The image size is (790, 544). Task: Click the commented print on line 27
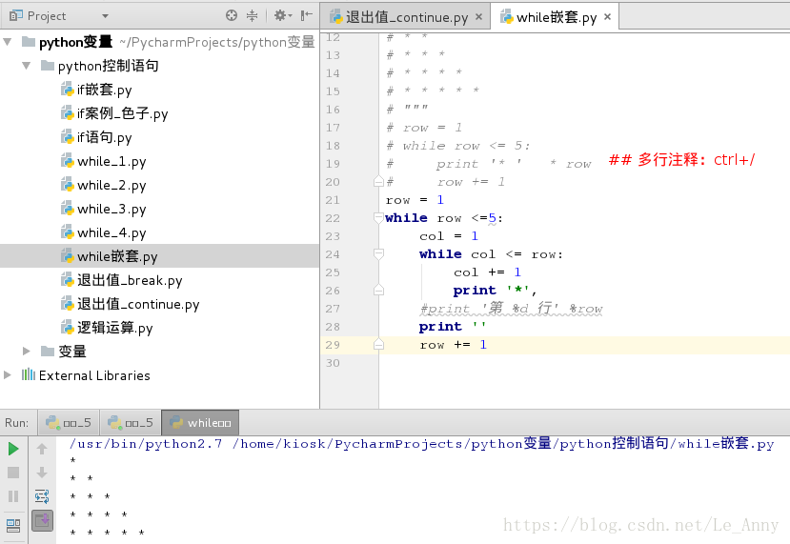[511, 309]
